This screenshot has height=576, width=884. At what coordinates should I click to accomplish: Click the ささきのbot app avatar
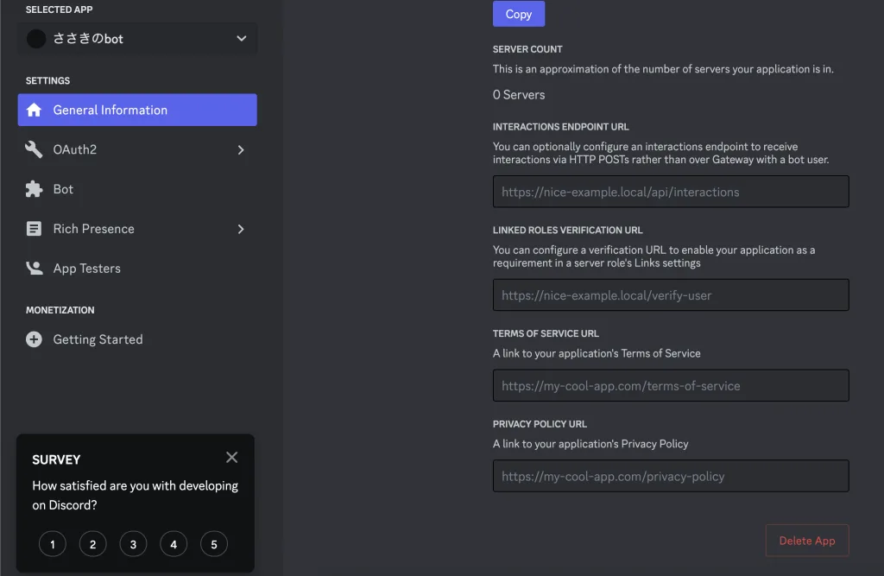click(x=36, y=38)
